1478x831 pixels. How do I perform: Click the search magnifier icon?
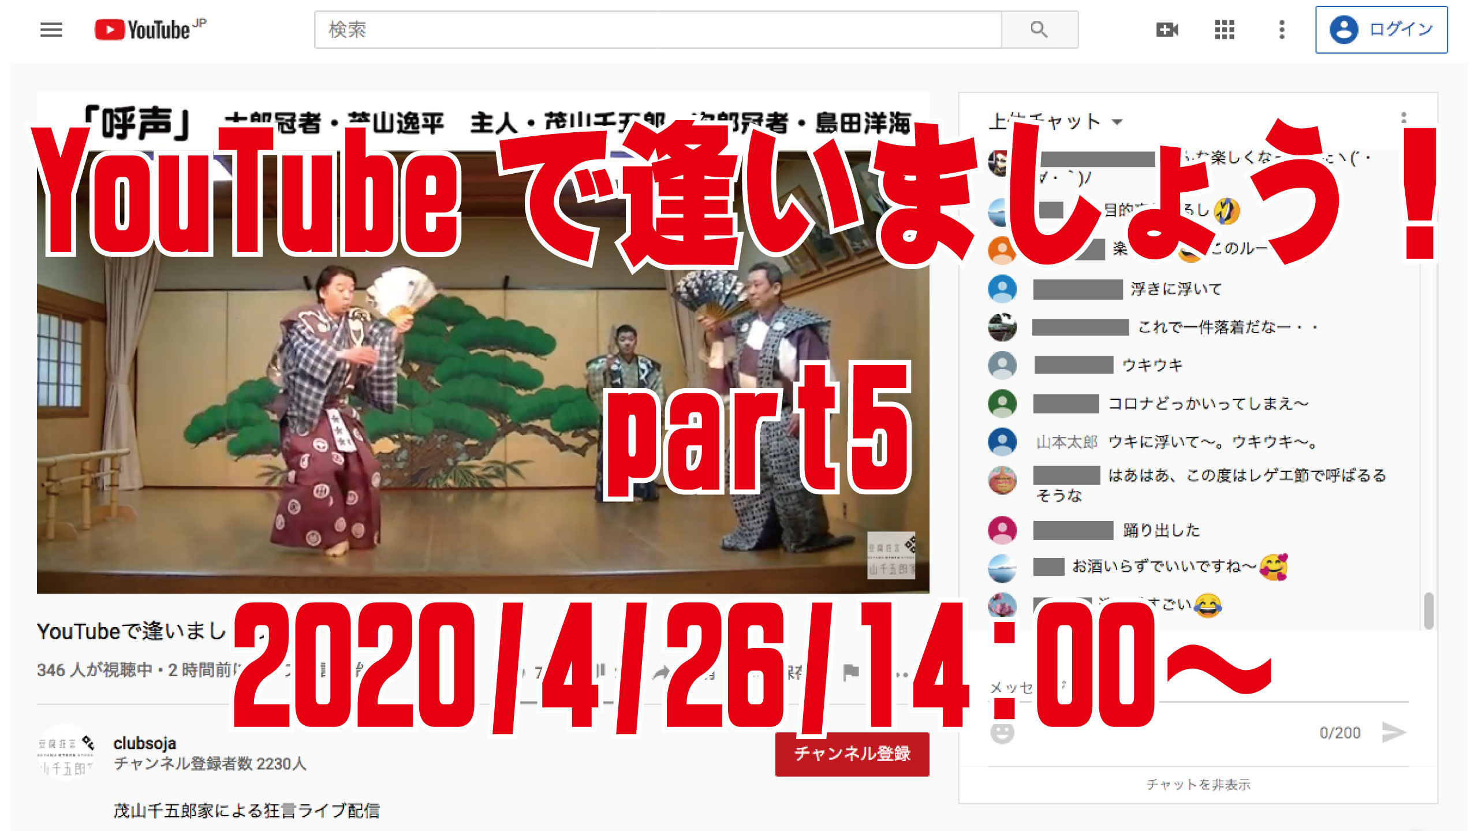(x=1039, y=29)
